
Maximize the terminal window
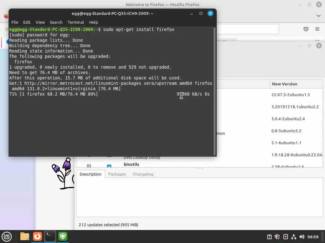pos(201,13)
